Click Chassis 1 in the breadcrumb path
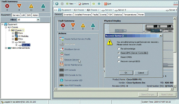This screenshot has height=104, width=179. click(95, 10)
